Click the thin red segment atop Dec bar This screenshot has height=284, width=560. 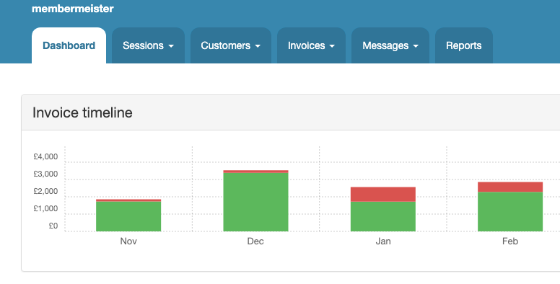tap(255, 172)
